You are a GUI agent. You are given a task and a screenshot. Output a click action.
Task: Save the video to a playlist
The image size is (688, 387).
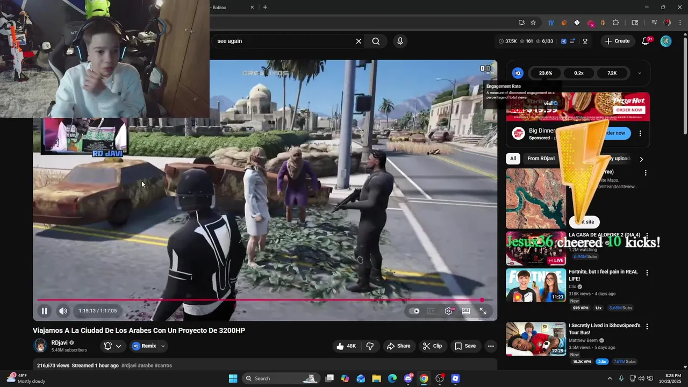click(465, 346)
